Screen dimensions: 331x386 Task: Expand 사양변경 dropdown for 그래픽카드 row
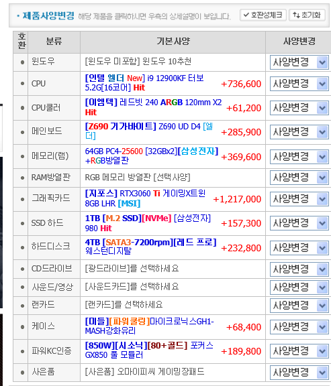pos(299,199)
